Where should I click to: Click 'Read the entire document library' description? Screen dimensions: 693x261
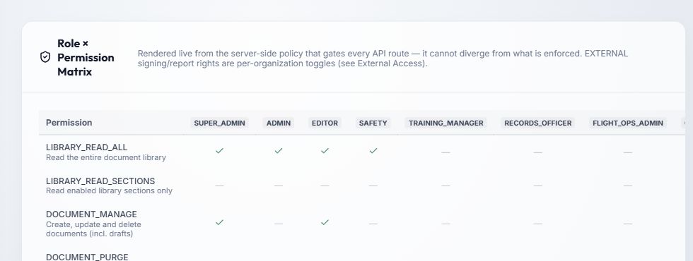pyautogui.click(x=106, y=157)
